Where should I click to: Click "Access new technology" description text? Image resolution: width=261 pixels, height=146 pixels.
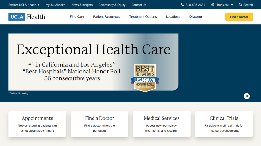[162, 128]
